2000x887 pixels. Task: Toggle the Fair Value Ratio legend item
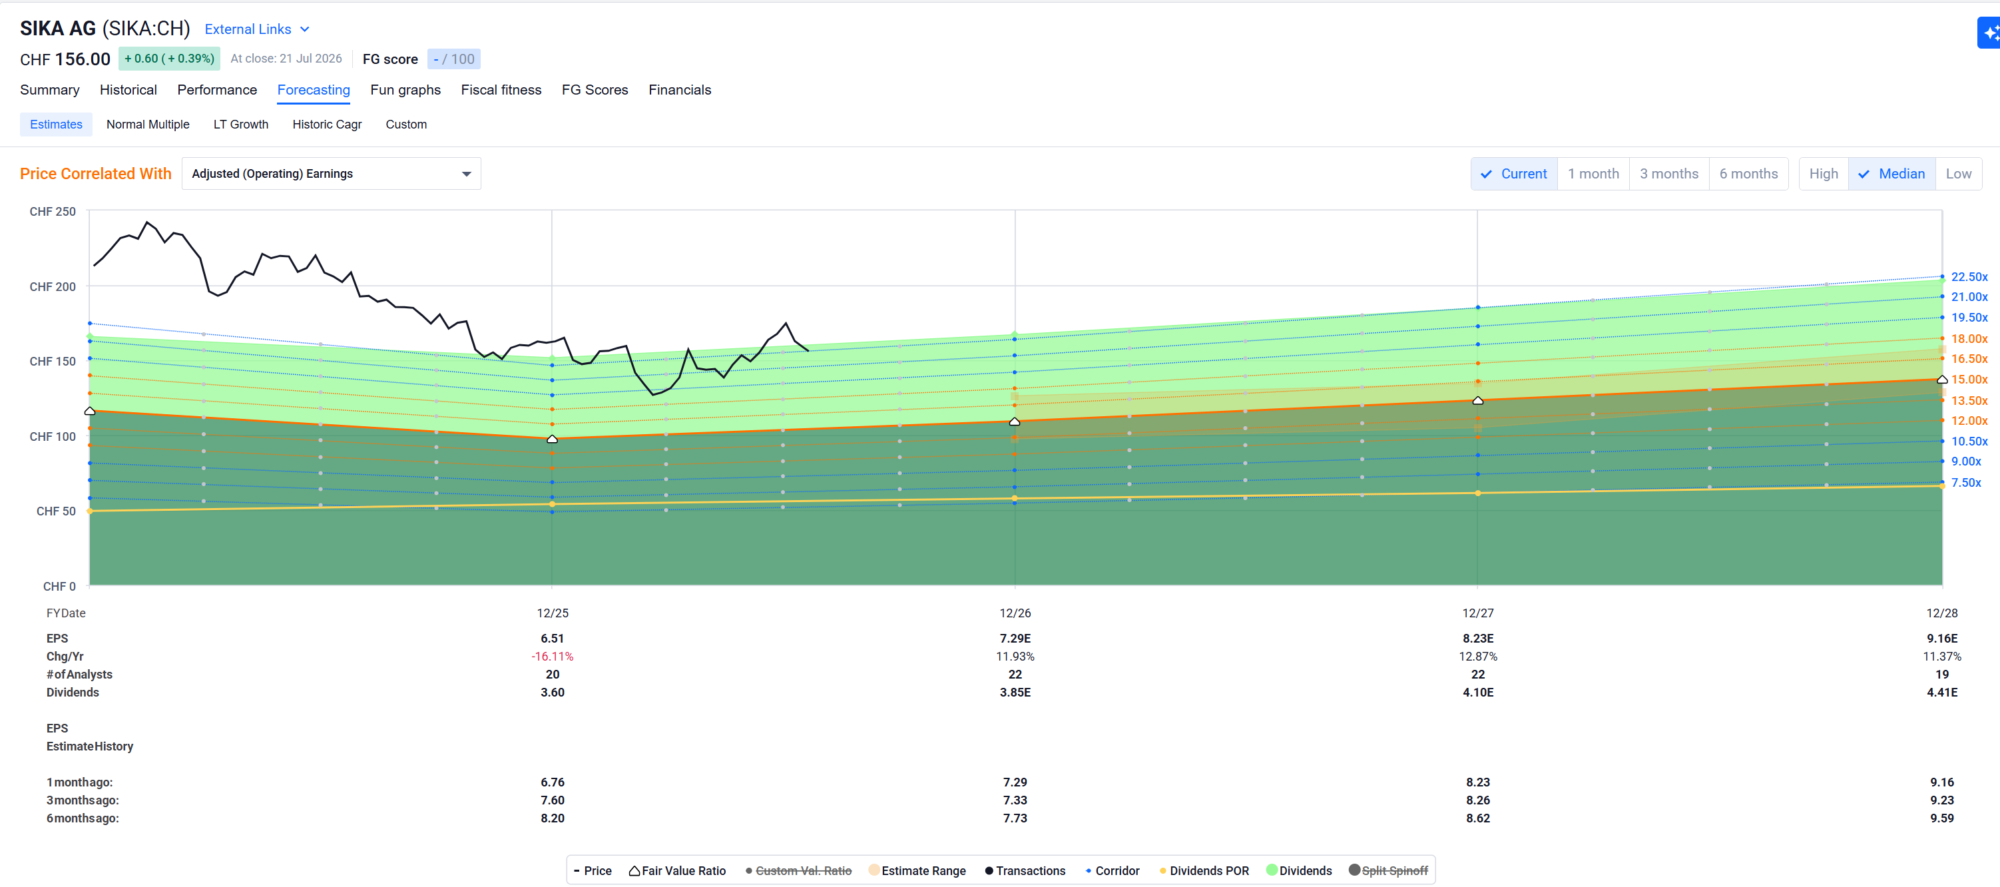pos(677,871)
